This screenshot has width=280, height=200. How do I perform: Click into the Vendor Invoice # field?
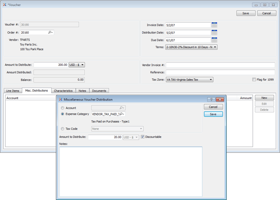tap(220, 65)
